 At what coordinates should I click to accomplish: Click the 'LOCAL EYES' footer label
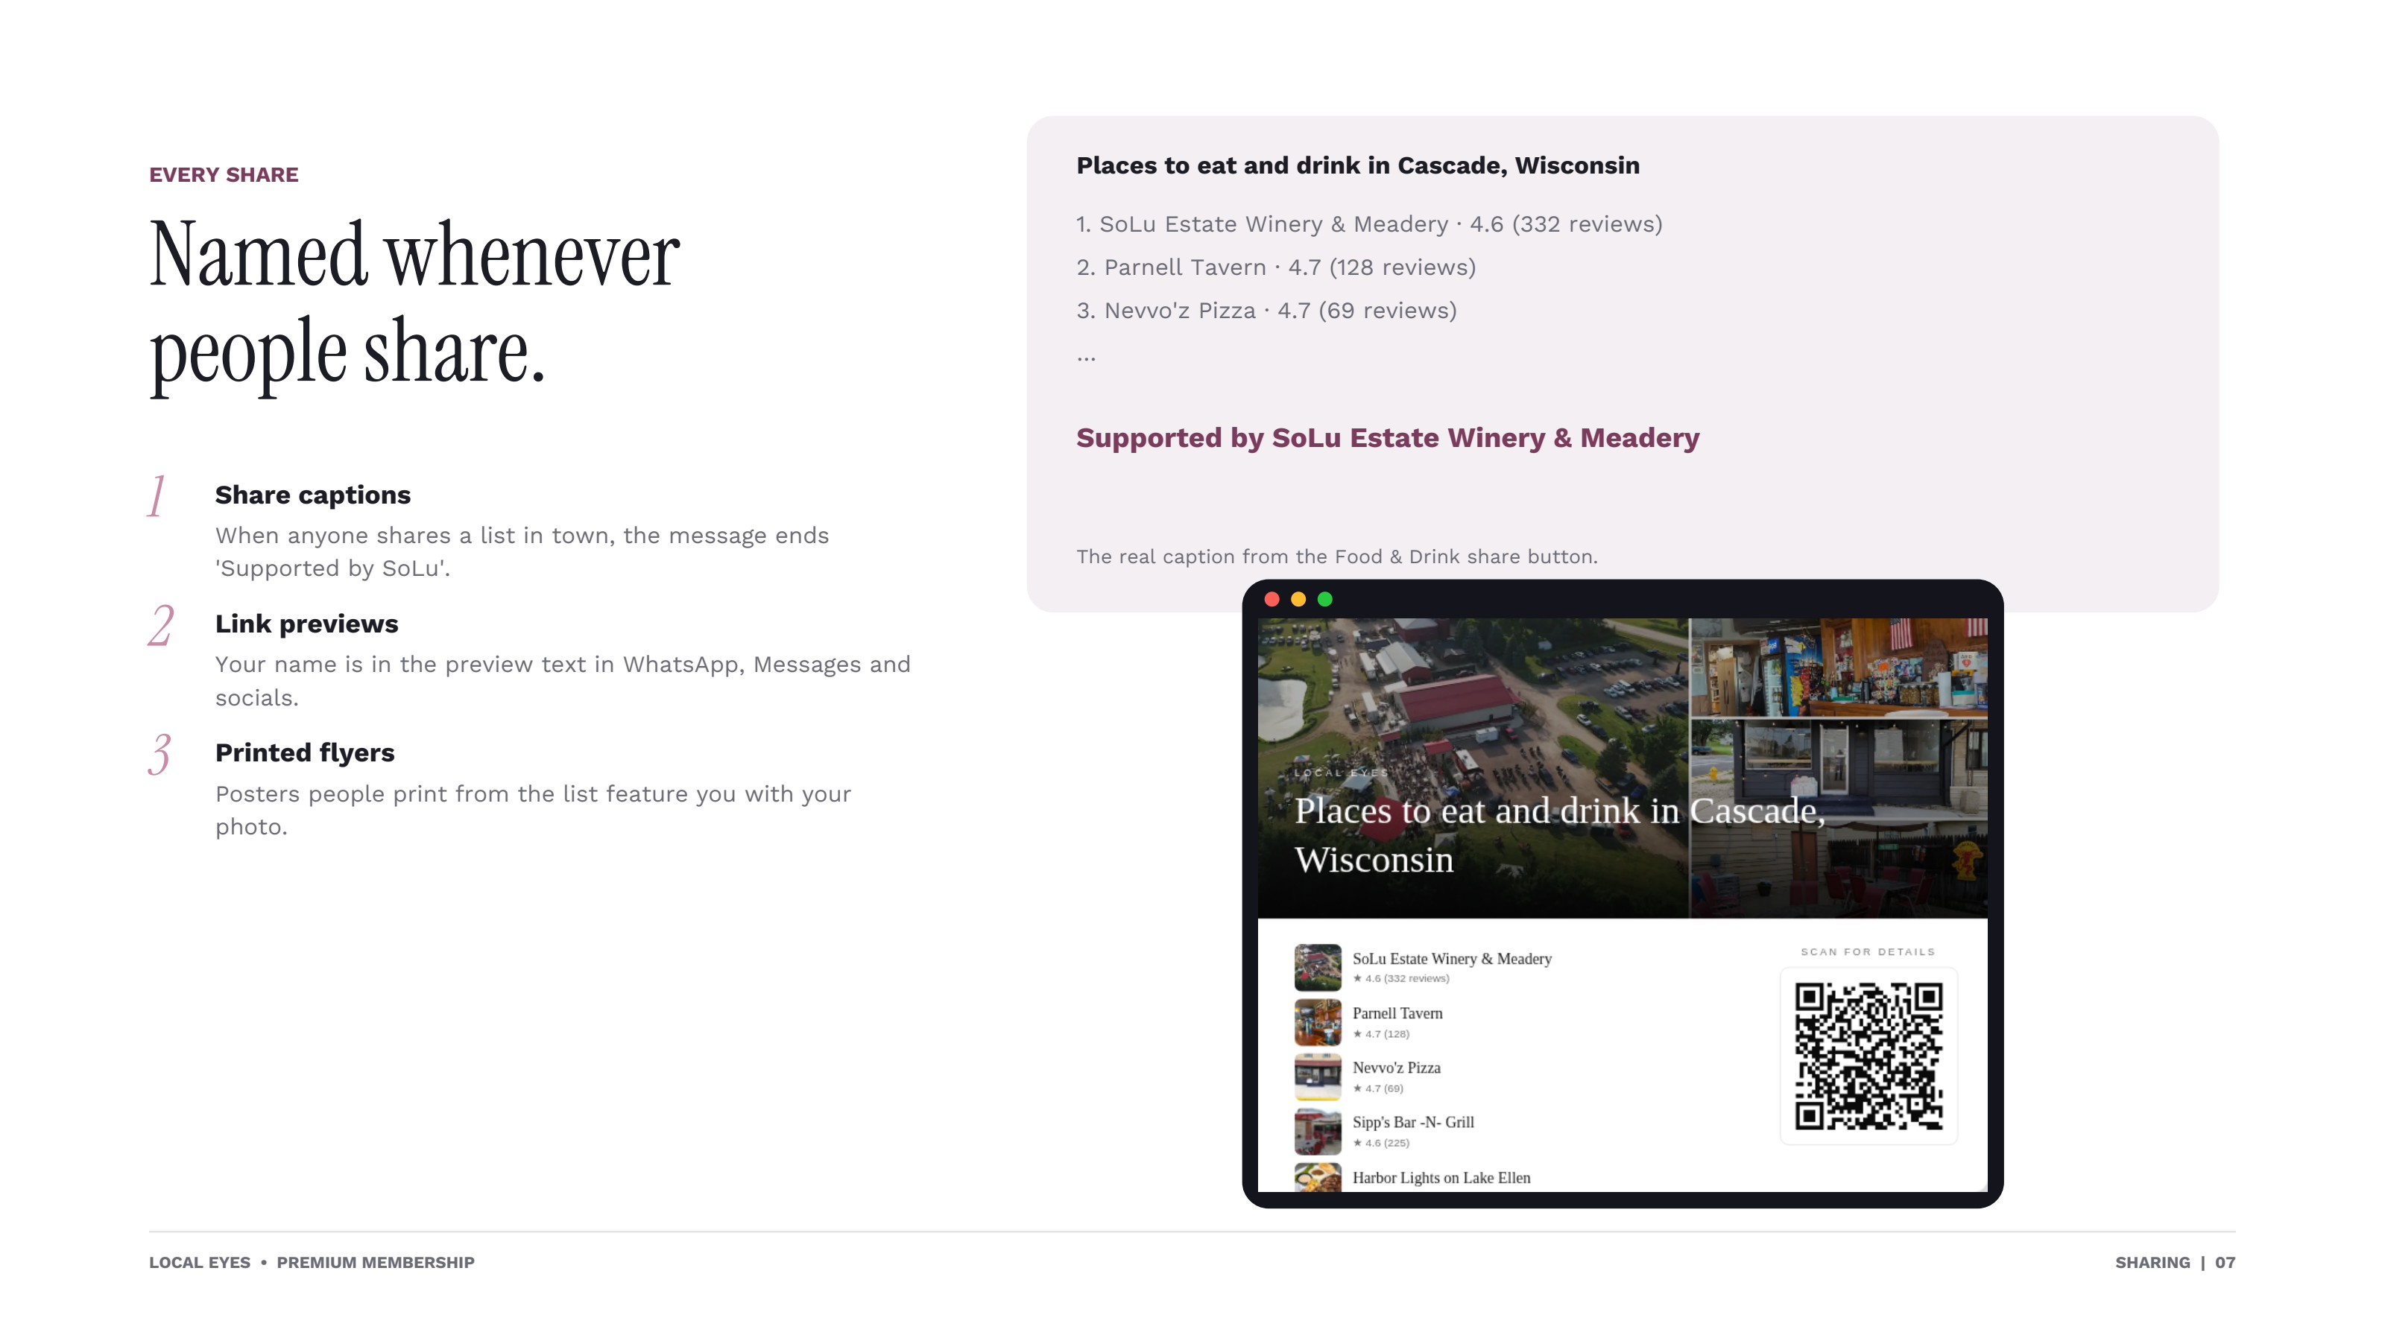coord(200,1262)
